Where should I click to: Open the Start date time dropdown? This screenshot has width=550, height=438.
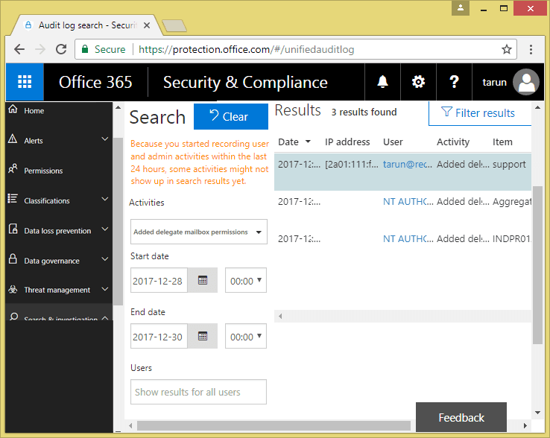246,280
